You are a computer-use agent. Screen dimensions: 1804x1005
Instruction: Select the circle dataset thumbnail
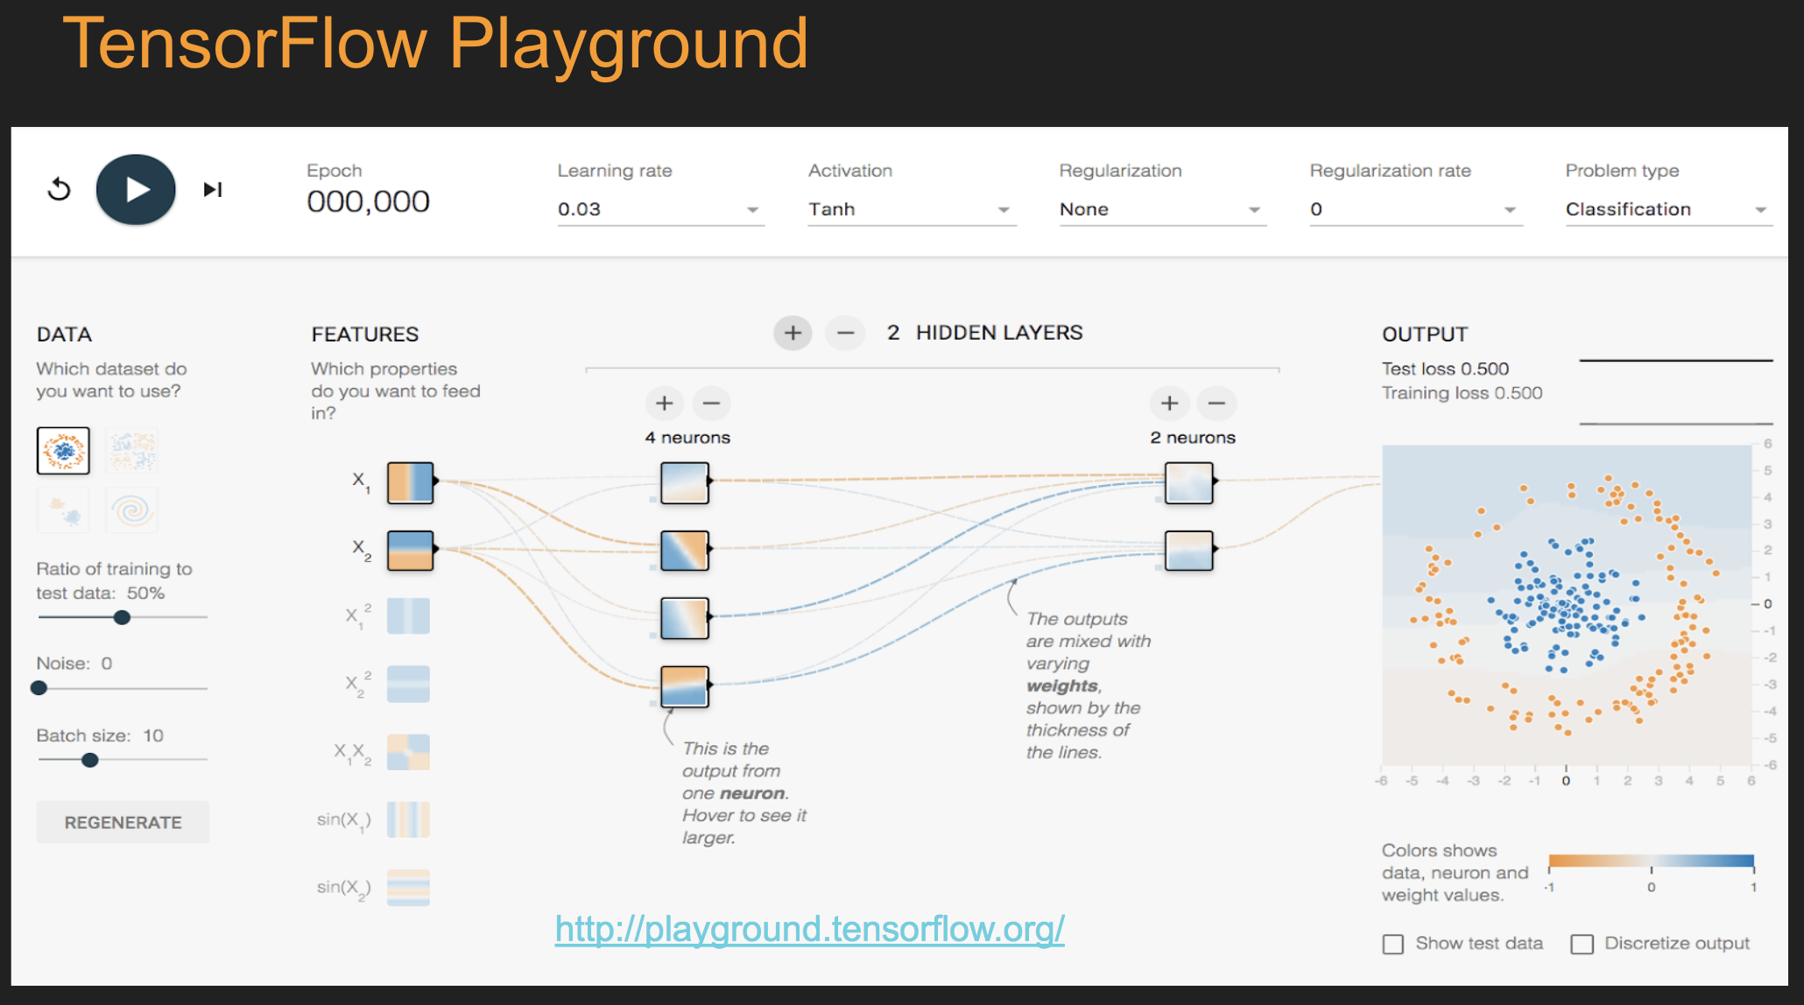pos(63,451)
